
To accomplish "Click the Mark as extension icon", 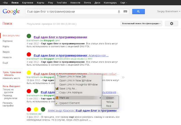I will coord(57,98).
